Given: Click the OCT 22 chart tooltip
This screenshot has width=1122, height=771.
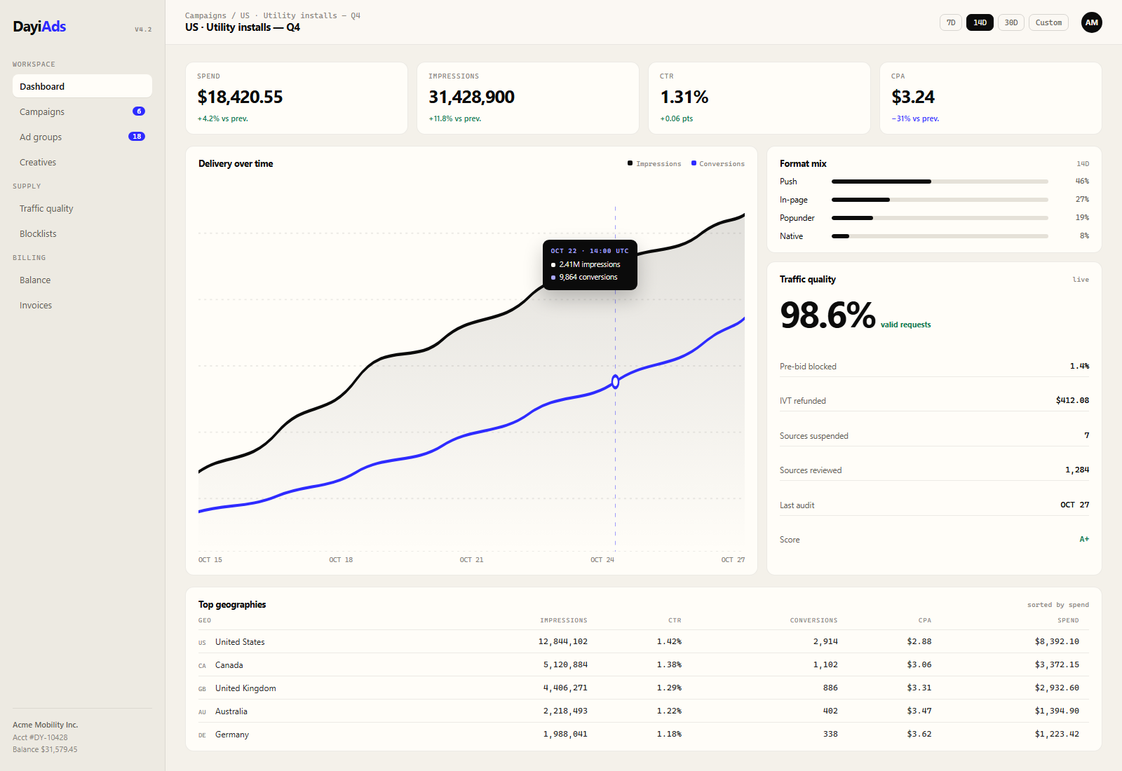Looking at the screenshot, I should click(x=590, y=265).
